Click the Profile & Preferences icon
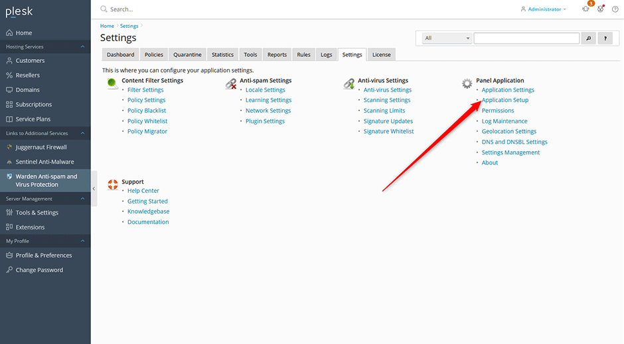Screen dimensions: 624x344 (9, 255)
